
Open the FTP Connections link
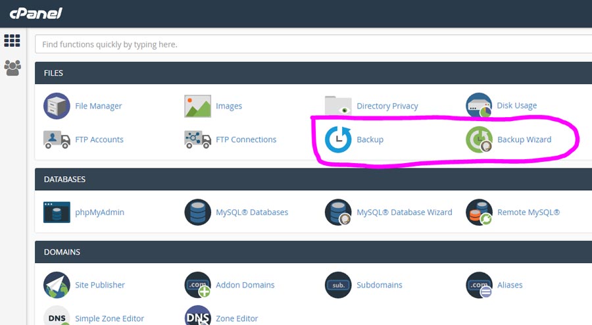click(x=246, y=139)
